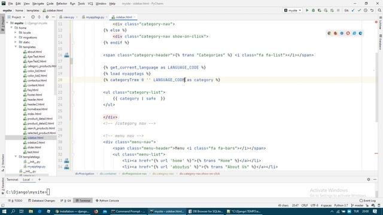Open the Navigate menu
The width and height of the screenshot is (383, 215).
click(x=38, y=4)
